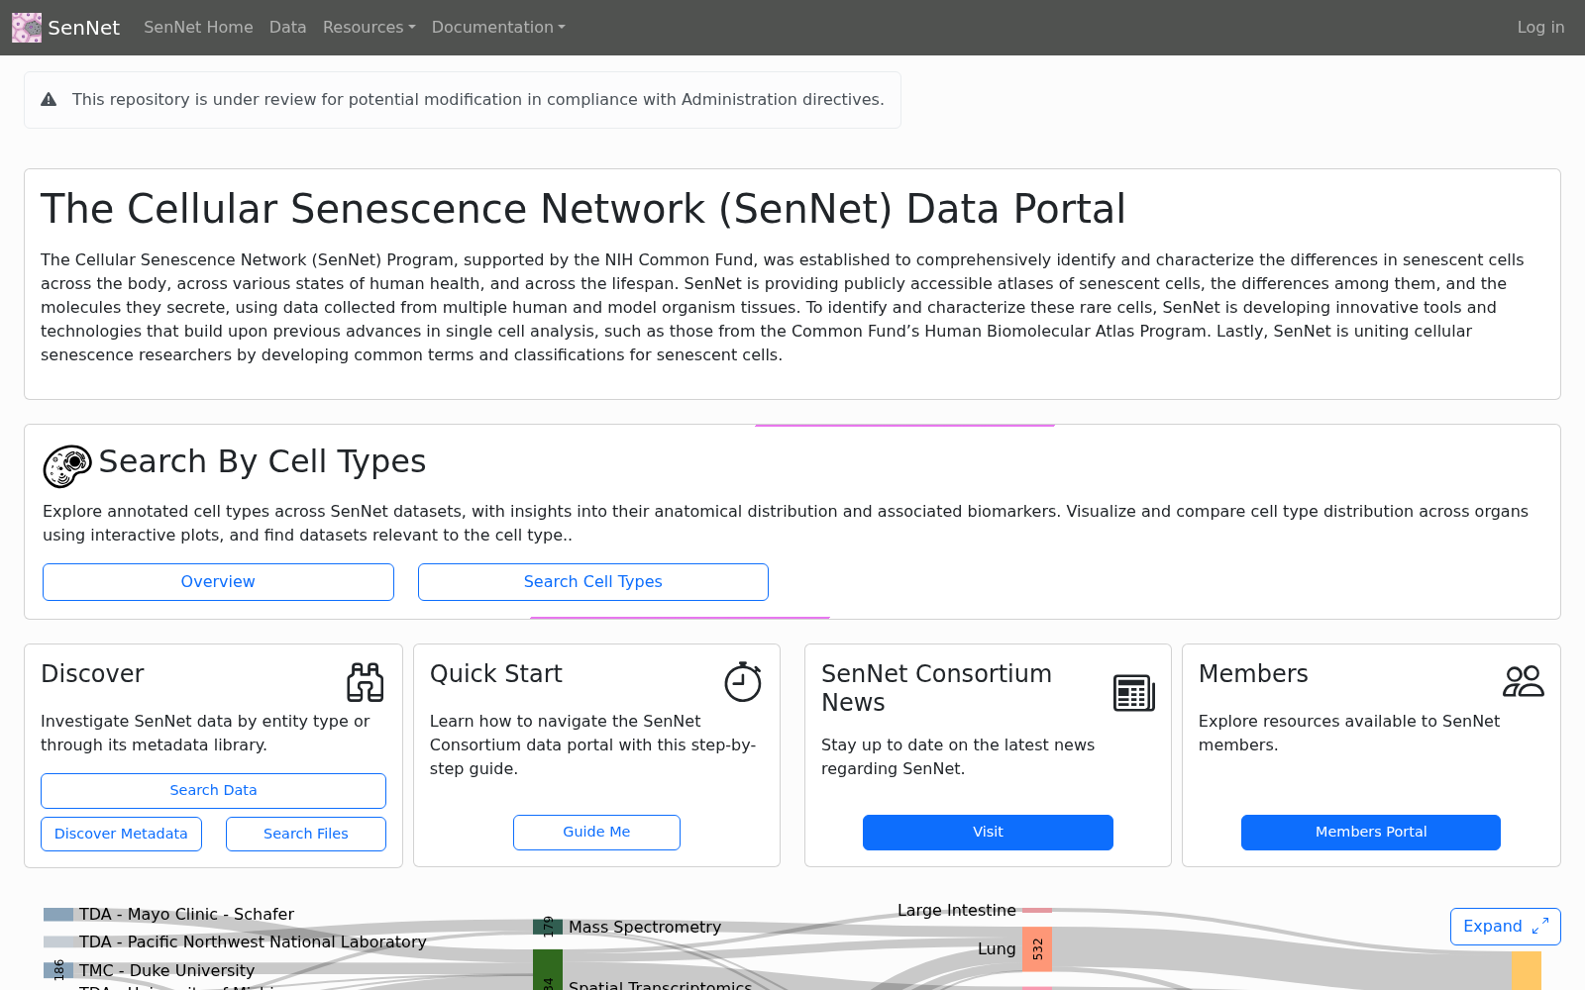Open Discover Metadata
The width and height of the screenshot is (1585, 990).
click(x=121, y=834)
